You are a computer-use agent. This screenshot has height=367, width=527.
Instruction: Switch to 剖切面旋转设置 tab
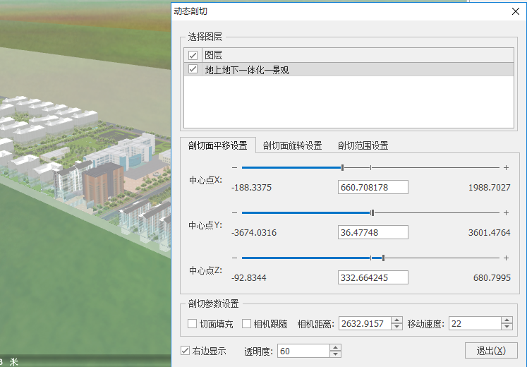click(292, 146)
